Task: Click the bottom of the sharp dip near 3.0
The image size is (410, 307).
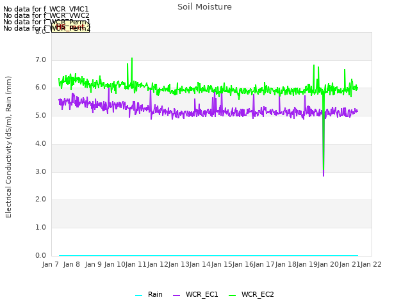Action: click(x=324, y=175)
